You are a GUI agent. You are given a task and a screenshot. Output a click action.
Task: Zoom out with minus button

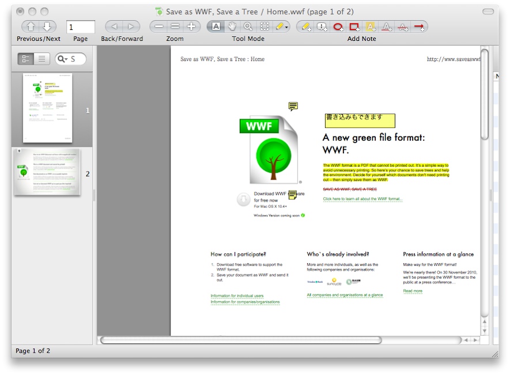158,26
